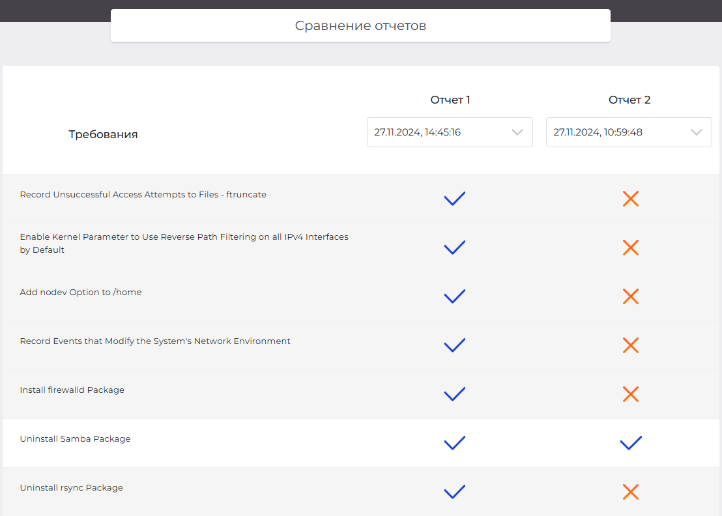Screen dimensions: 722x516
Task: Select requirement 'Install firewalld Package'
Action: click(x=72, y=390)
